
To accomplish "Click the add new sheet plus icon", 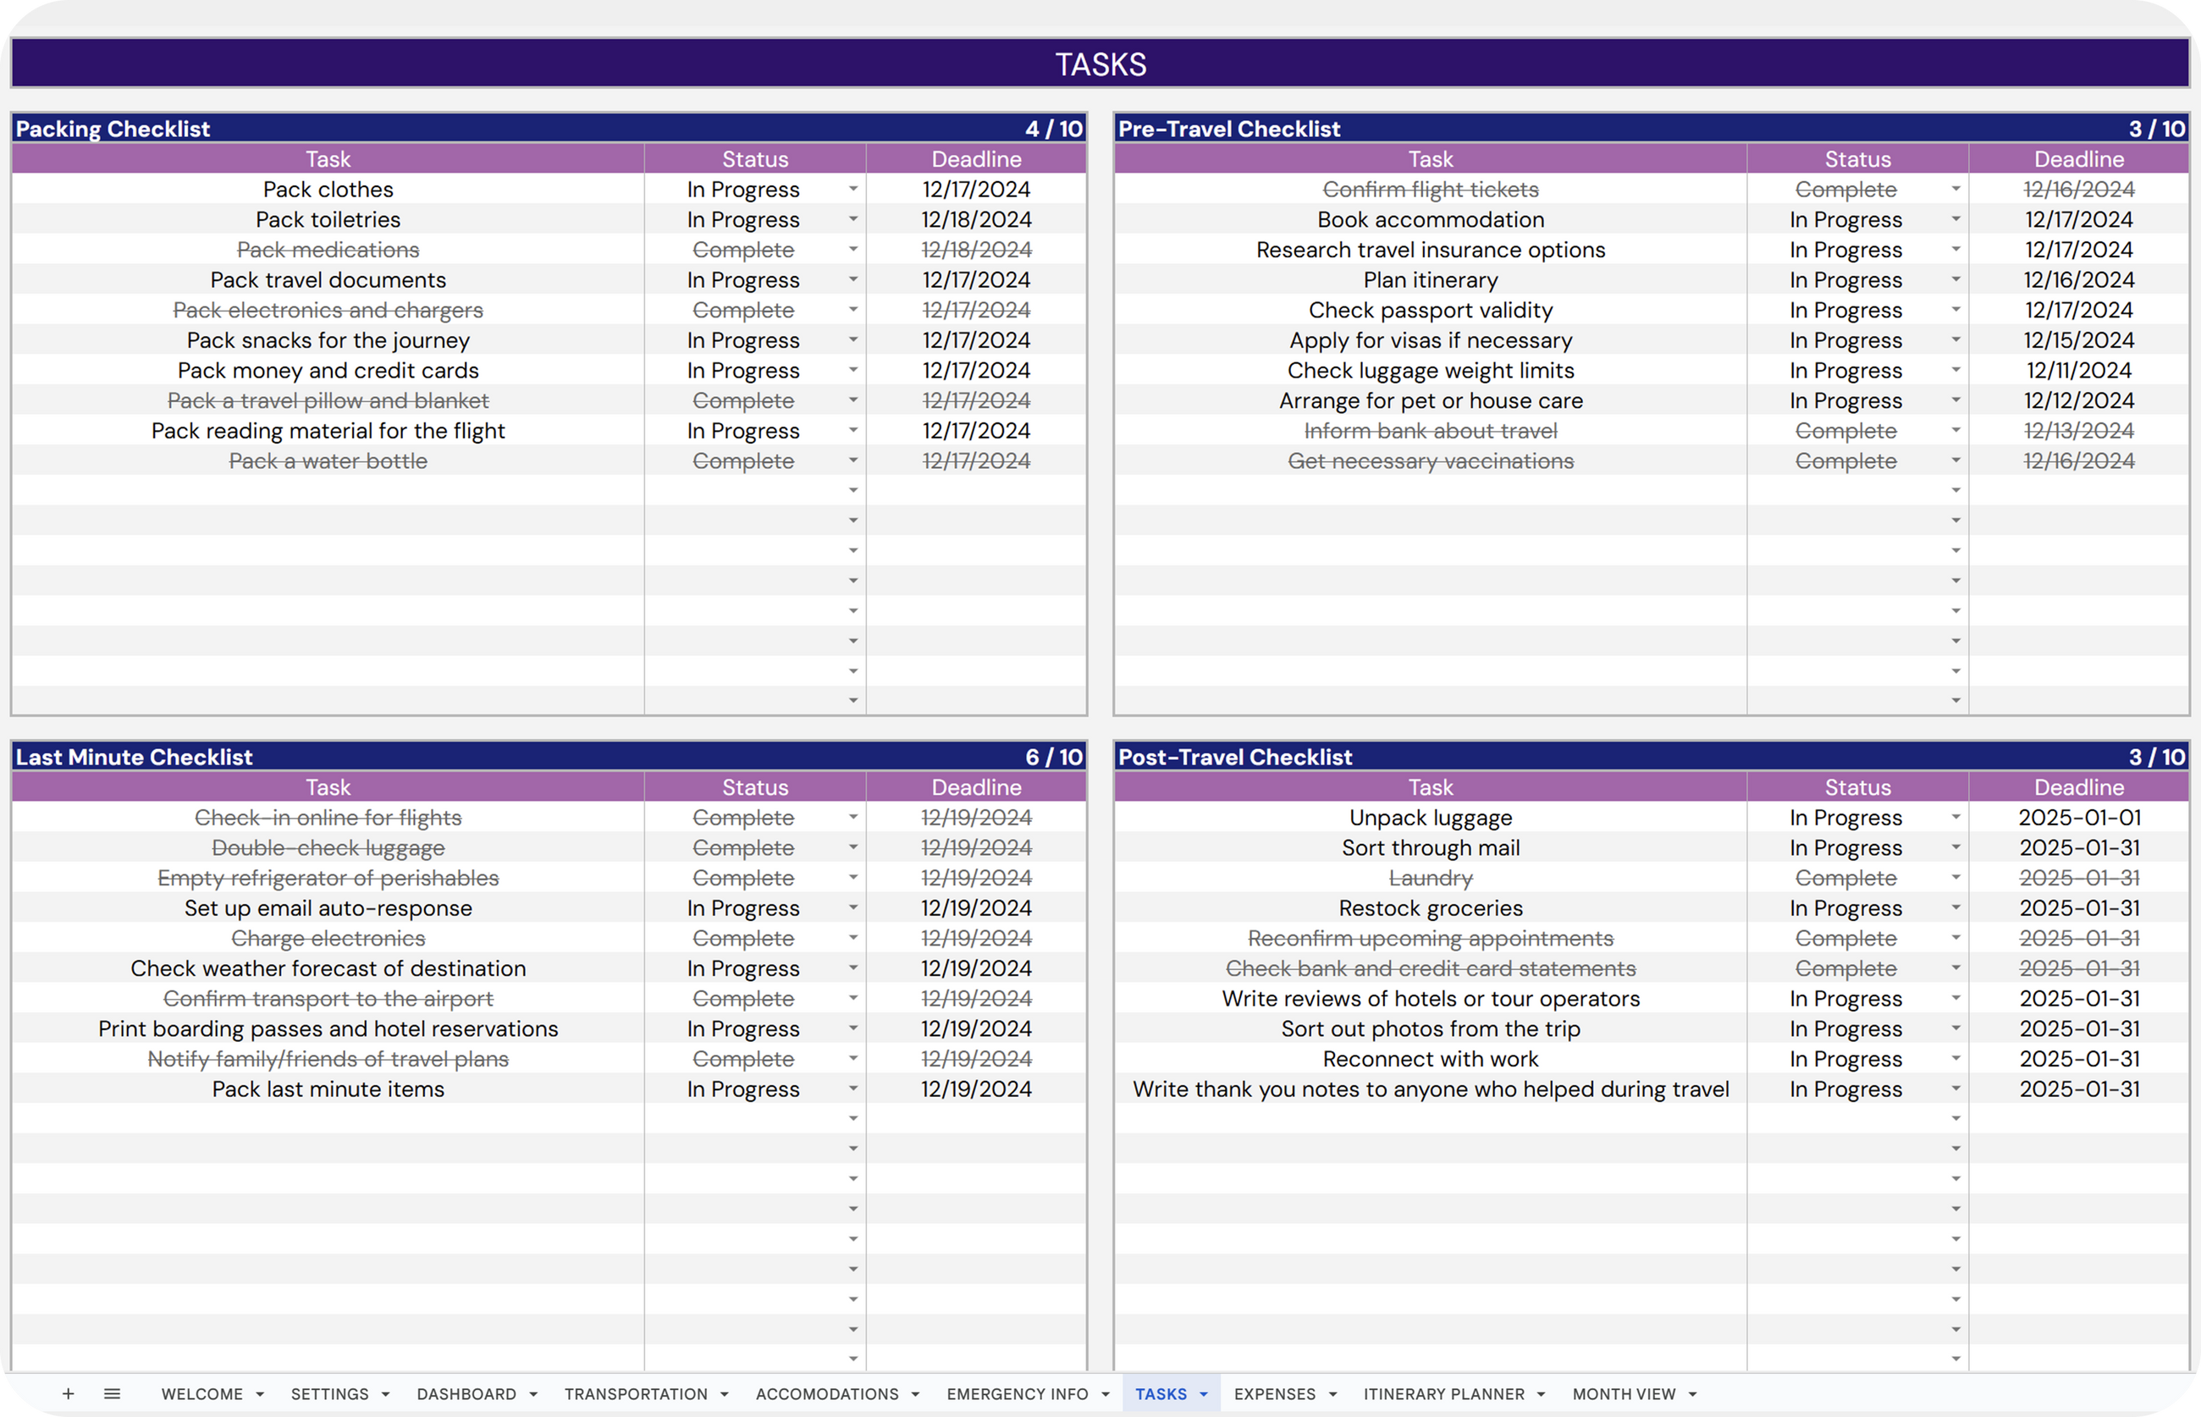I will point(68,1394).
